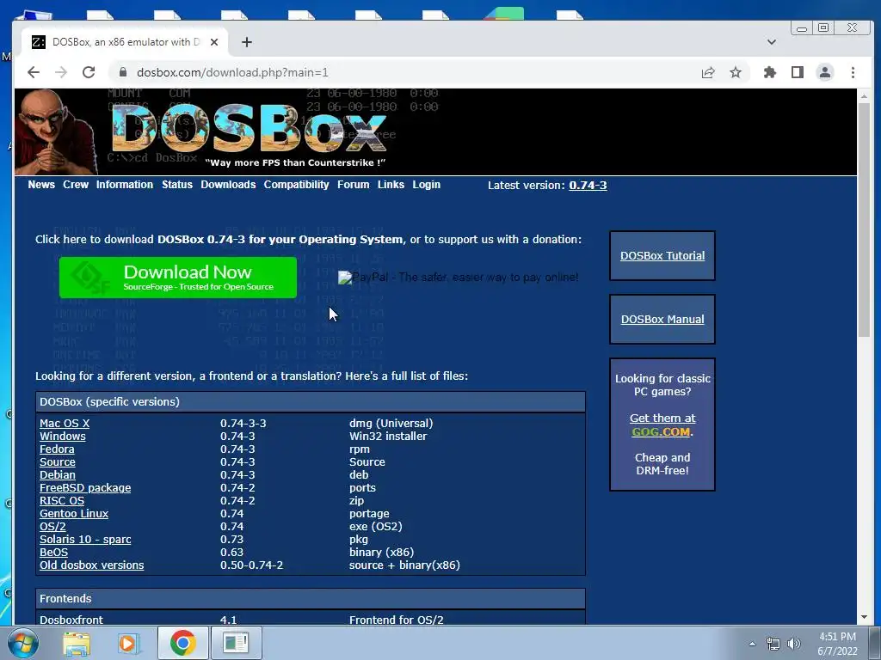Open Windows Media Player from taskbar
881x660 pixels.
click(128, 643)
